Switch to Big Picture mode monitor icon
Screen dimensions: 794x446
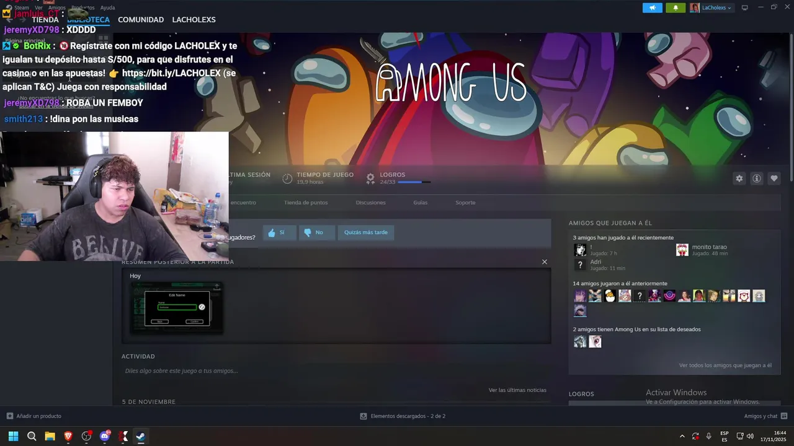(745, 7)
